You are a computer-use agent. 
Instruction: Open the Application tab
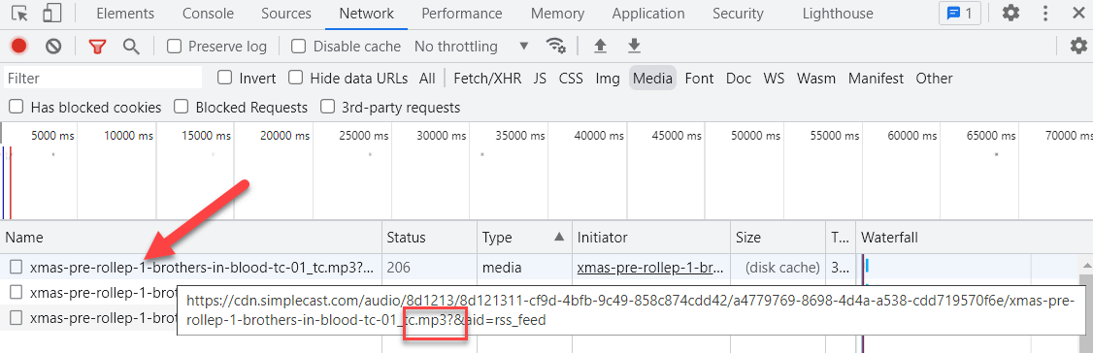pos(647,14)
